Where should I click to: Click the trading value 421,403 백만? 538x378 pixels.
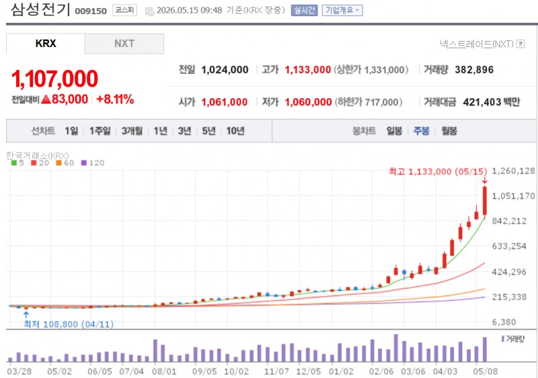point(492,102)
